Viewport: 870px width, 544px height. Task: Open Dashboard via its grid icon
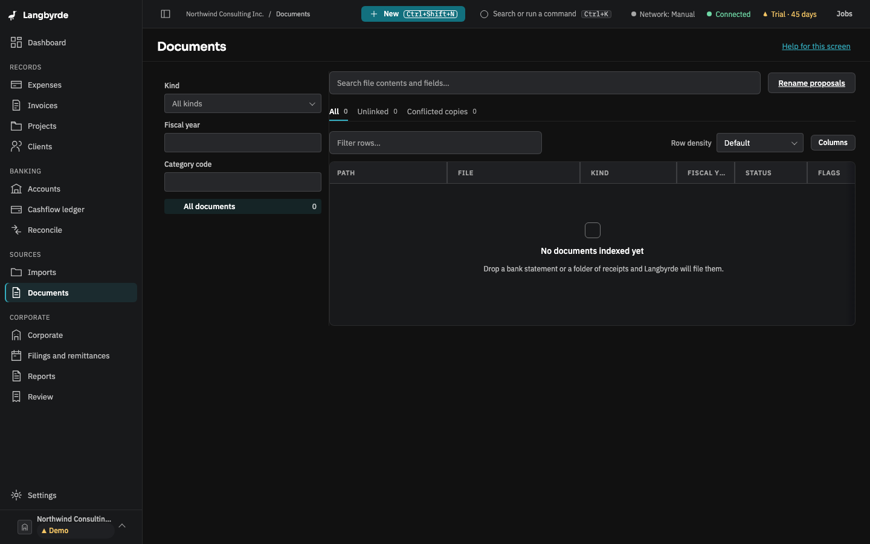point(16,42)
